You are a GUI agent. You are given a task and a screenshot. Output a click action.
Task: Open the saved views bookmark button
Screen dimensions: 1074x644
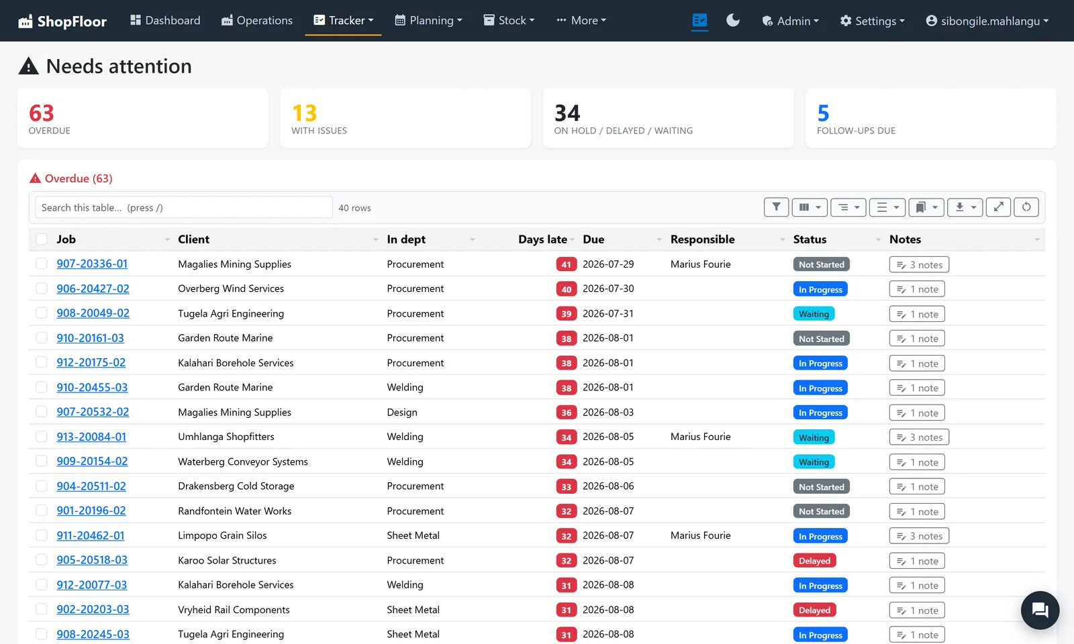[926, 207]
